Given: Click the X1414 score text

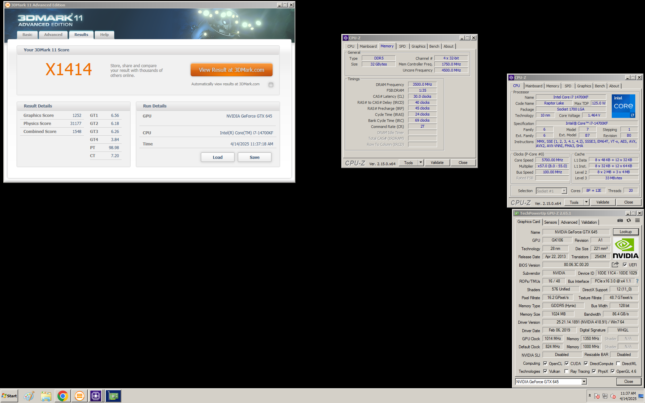Looking at the screenshot, I should pos(69,70).
